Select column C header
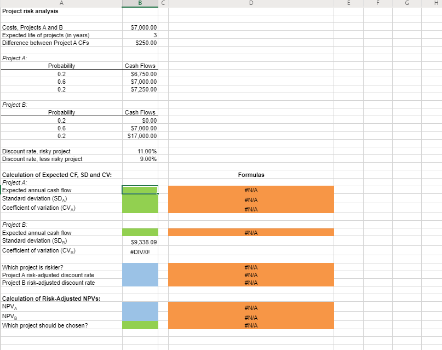The width and height of the screenshot is (442, 350). click(x=163, y=3)
